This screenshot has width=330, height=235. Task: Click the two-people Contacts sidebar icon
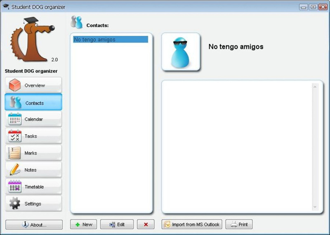(x=16, y=103)
